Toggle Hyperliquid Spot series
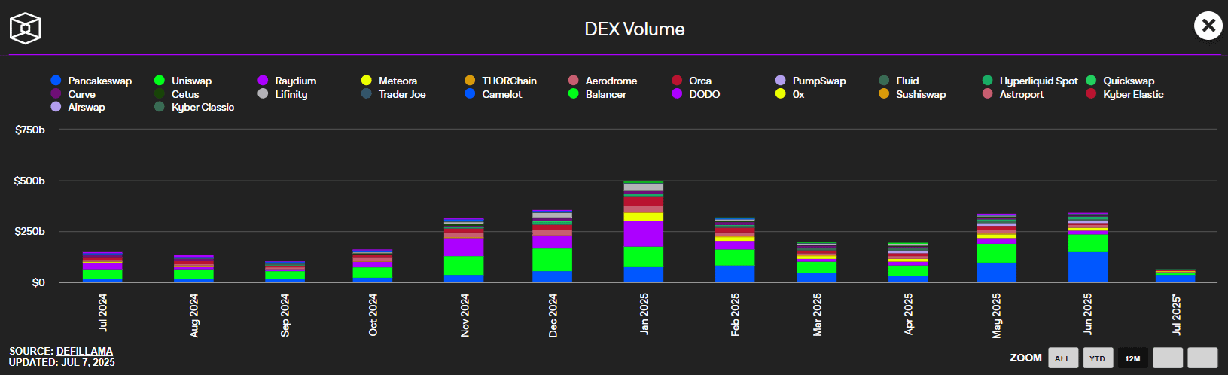Viewport: 1228px width, 375px height. [x=1038, y=81]
